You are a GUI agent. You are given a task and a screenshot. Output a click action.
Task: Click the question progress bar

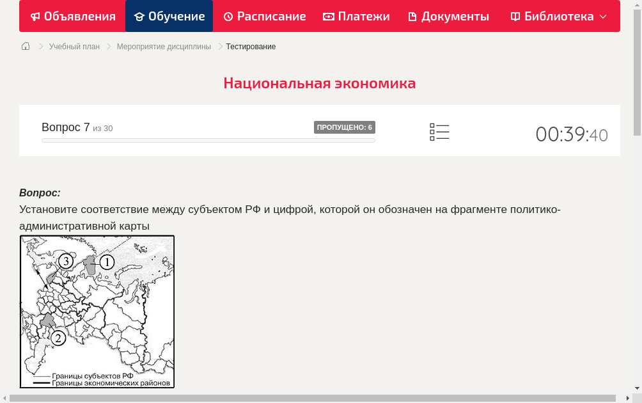click(x=208, y=140)
